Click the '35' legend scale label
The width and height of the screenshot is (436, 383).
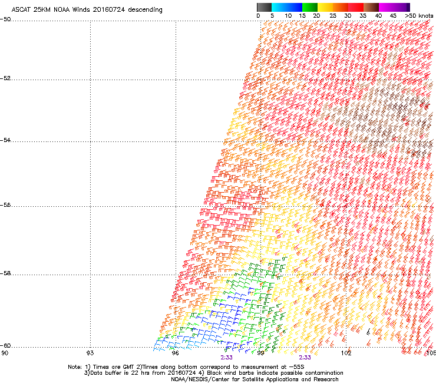(x=363, y=16)
